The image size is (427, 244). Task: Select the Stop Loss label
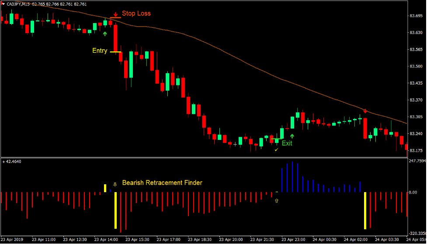[136, 14]
